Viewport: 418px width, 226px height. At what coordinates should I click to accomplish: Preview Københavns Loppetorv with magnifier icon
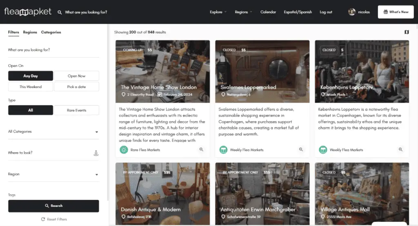point(400,150)
